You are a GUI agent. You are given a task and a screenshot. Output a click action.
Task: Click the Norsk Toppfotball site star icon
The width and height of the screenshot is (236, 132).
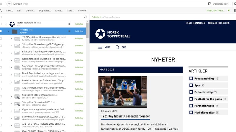click(x=12, y=24)
